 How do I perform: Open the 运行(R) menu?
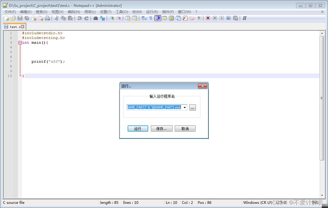152,12
